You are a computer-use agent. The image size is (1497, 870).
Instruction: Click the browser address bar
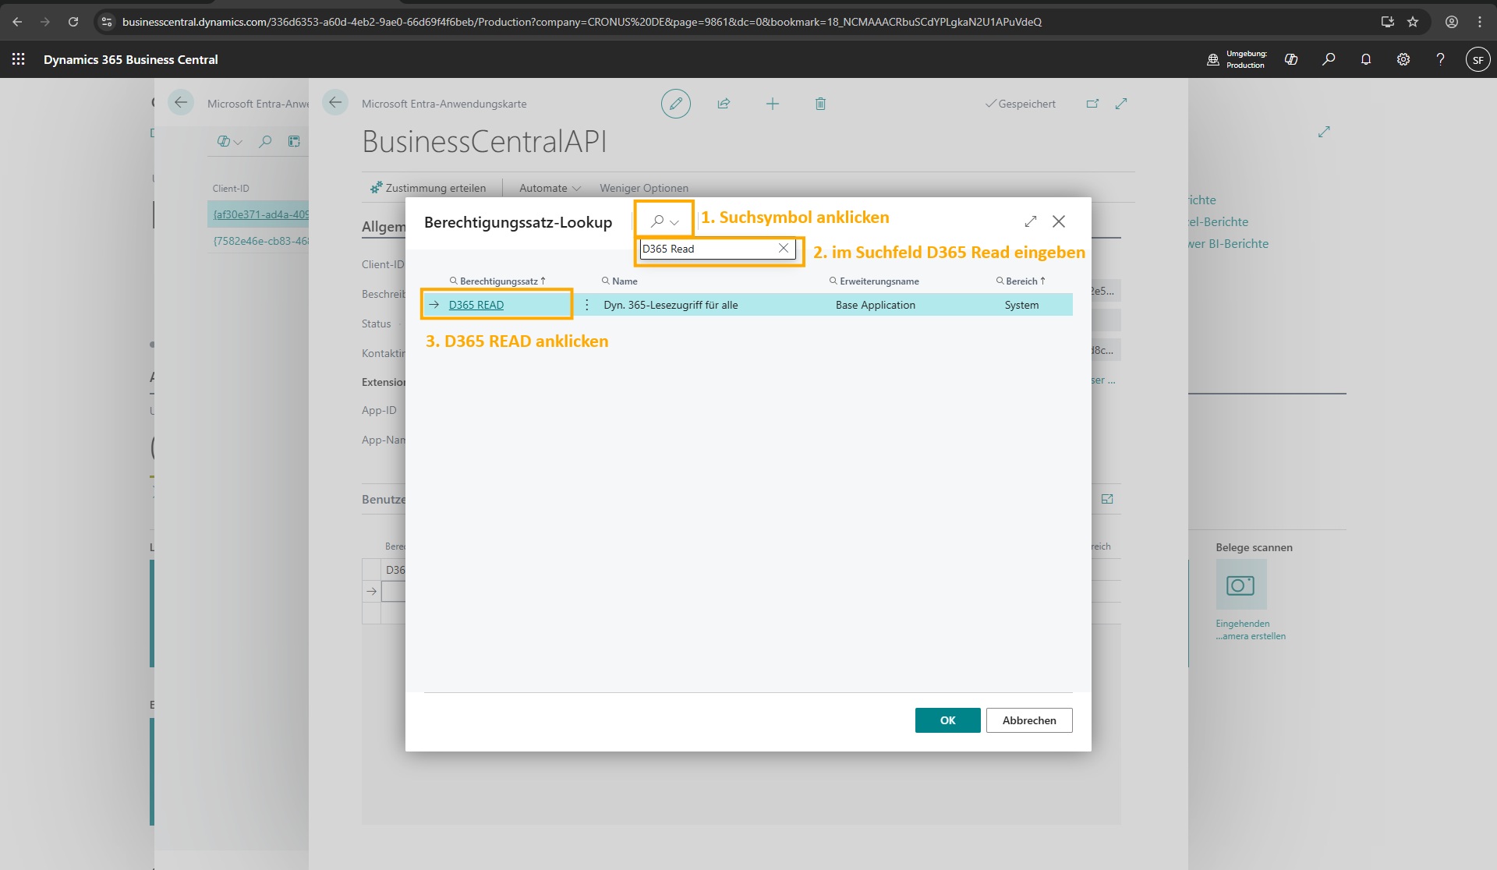coord(582,22)
